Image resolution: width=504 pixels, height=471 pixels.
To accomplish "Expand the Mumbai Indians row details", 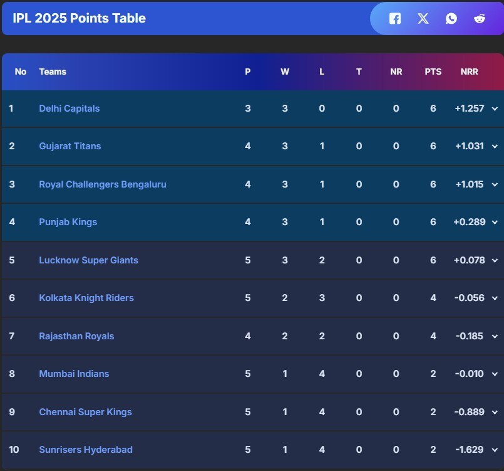I will [495, 374].
